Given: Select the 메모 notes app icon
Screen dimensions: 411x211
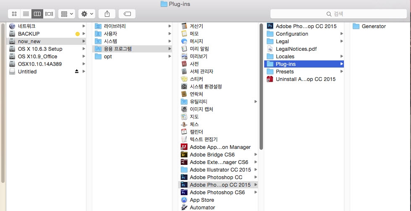Looking at the screenshot, I should [x=184, y=34].
